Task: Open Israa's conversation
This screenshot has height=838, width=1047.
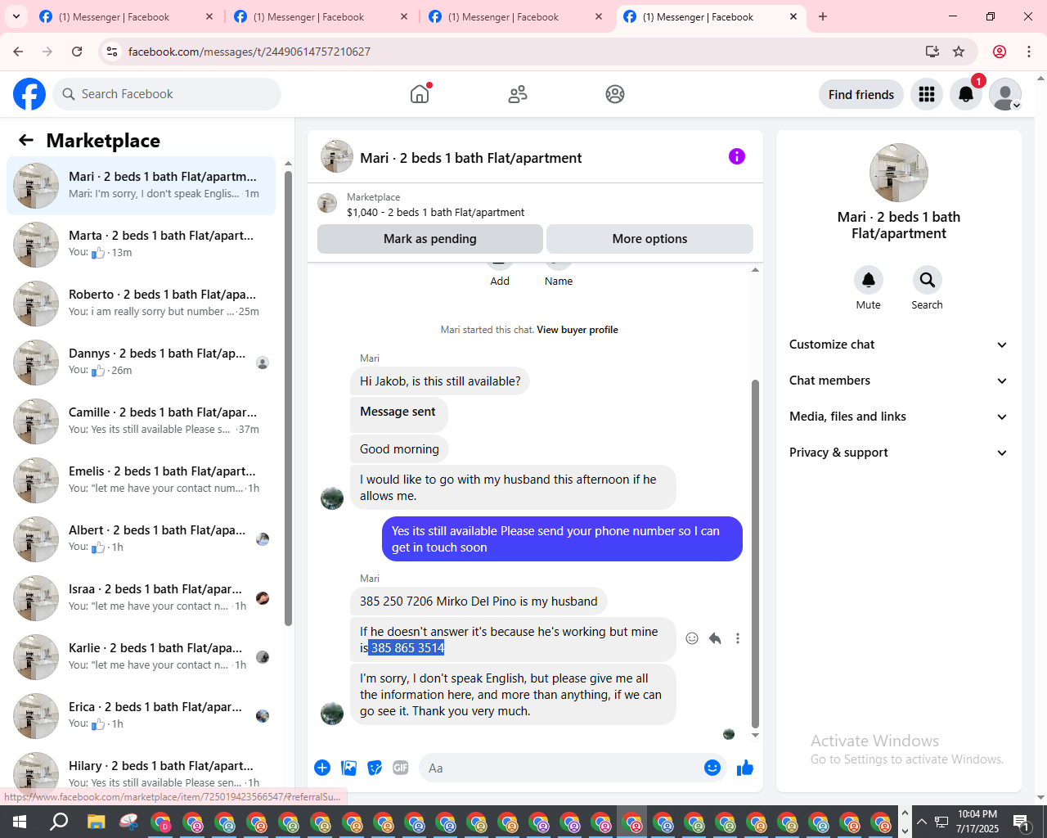Action: click(141, 598)
